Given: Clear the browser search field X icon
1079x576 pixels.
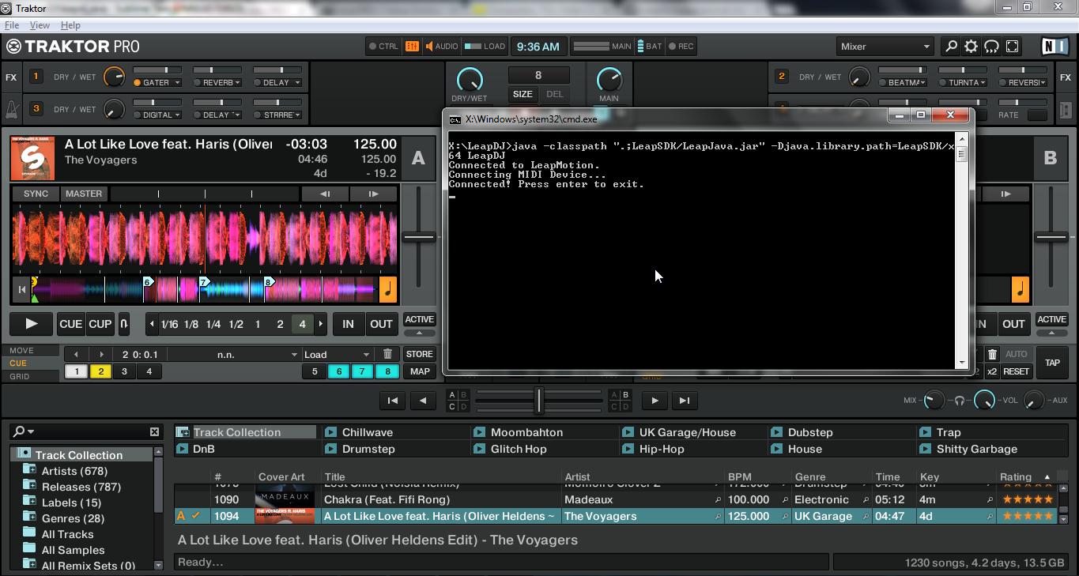Looking at the screenshot, I should (154, 431).
